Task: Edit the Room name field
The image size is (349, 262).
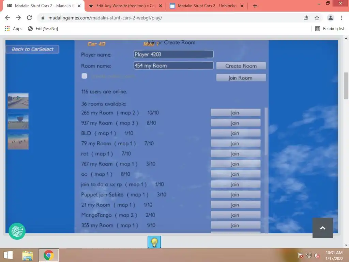Action: click(x=173, y=65)
